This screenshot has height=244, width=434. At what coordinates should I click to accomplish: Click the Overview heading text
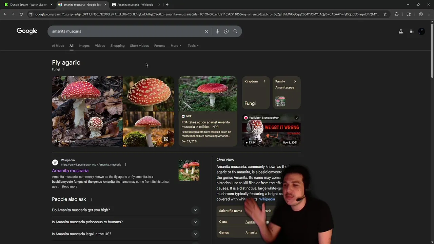(225, 160)
